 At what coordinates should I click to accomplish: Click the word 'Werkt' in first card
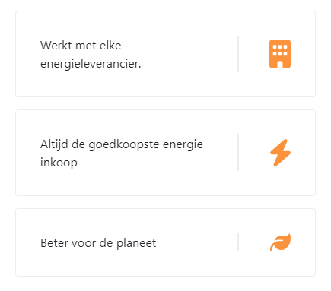(x=56, y=46)
